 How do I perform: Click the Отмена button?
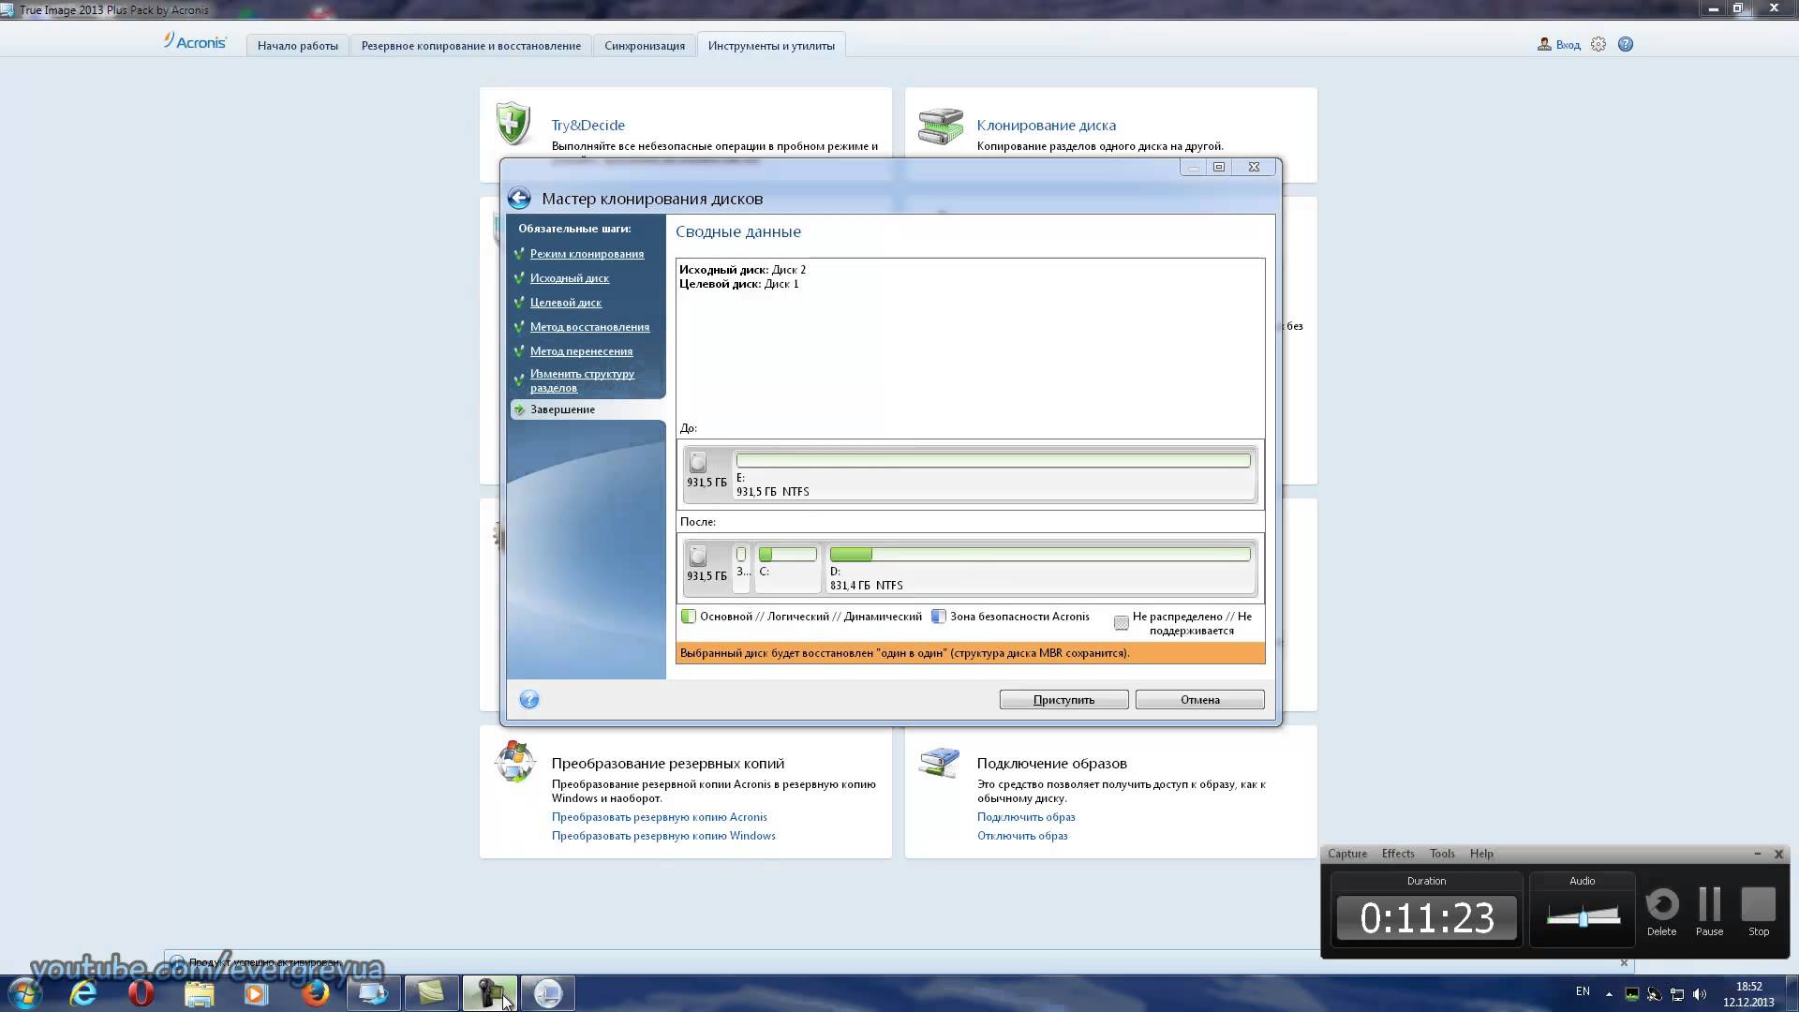(1200, 700)
